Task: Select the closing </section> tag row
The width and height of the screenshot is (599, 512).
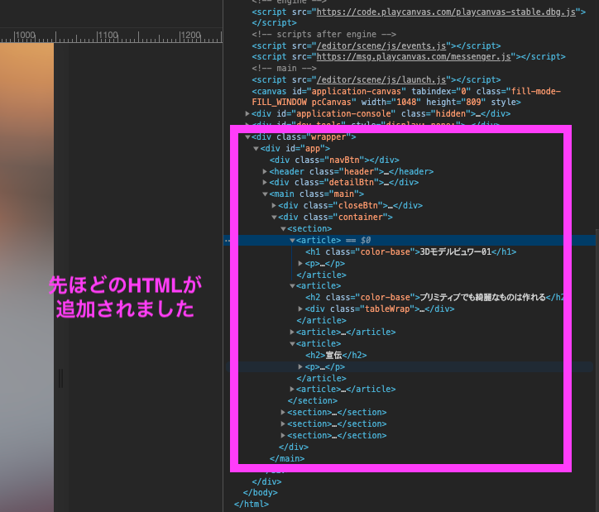Action: [313, 401]
